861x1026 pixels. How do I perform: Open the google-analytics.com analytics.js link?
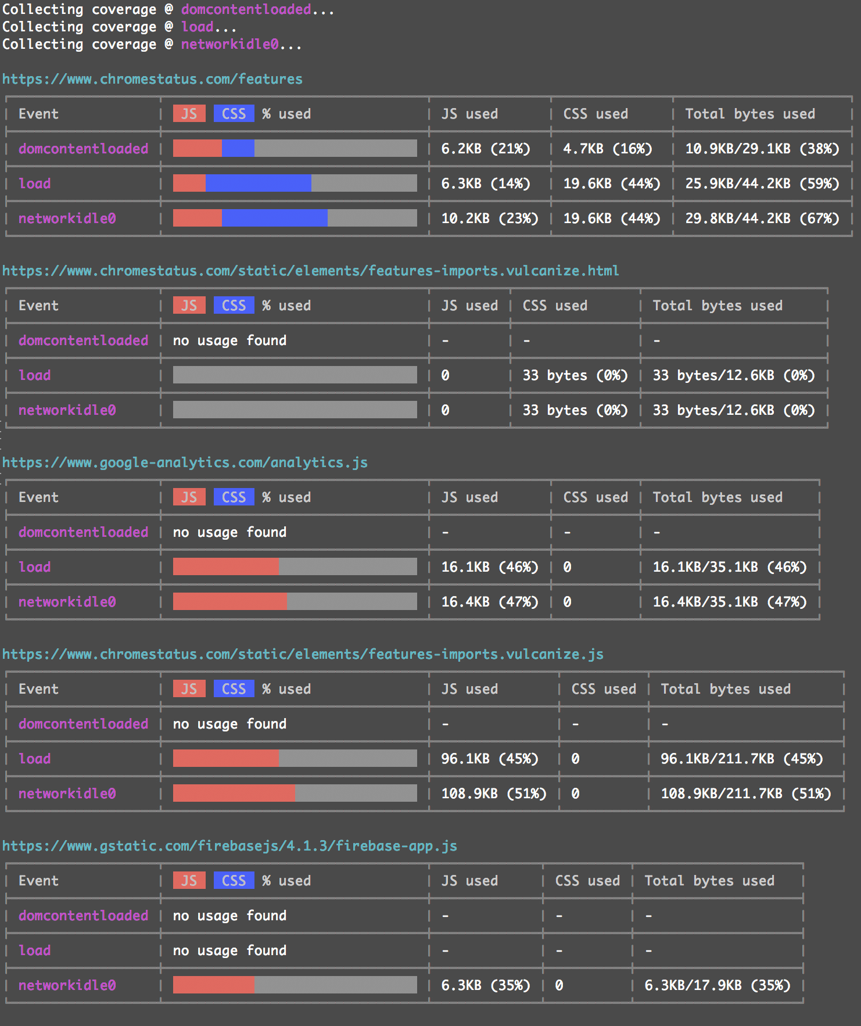pos(185,462)
